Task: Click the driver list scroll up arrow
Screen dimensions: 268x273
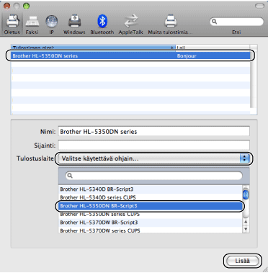Action: [x=246, y=222]
